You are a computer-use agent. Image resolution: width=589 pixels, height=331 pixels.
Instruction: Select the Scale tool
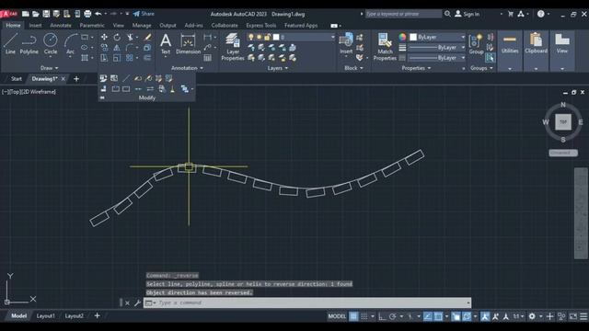117,58
